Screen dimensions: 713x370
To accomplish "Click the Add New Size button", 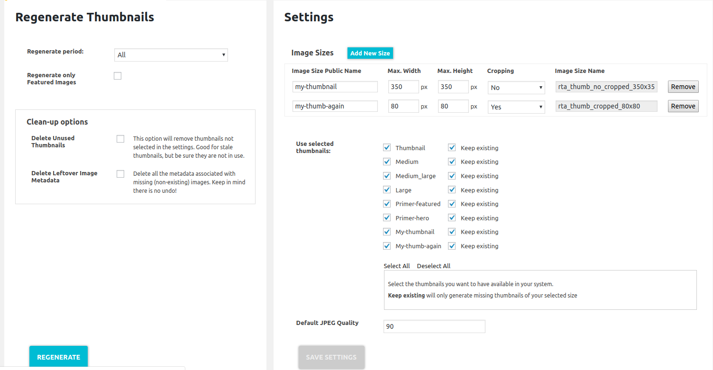I will point(370,53).
